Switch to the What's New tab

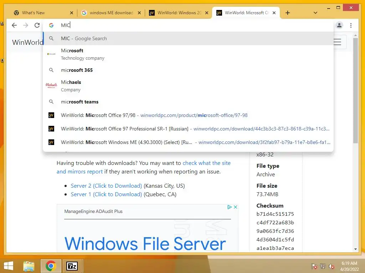point(42,13)
